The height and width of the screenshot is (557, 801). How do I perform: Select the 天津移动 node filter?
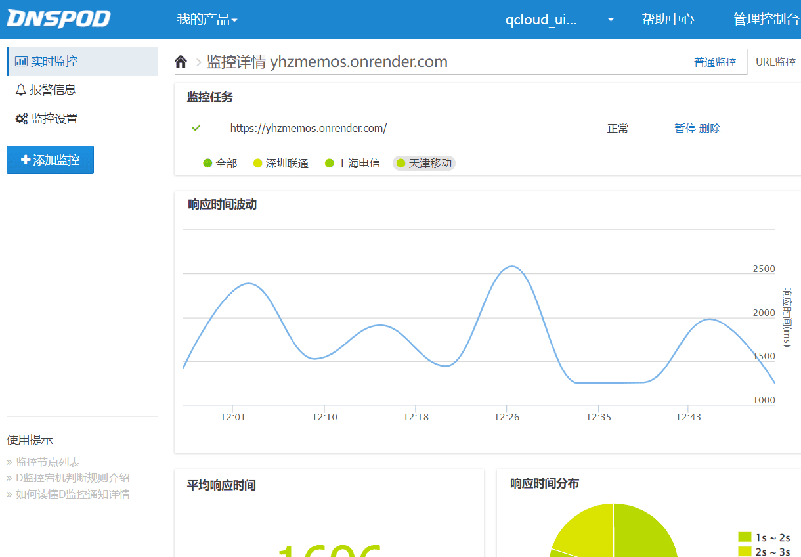[424, 164]
